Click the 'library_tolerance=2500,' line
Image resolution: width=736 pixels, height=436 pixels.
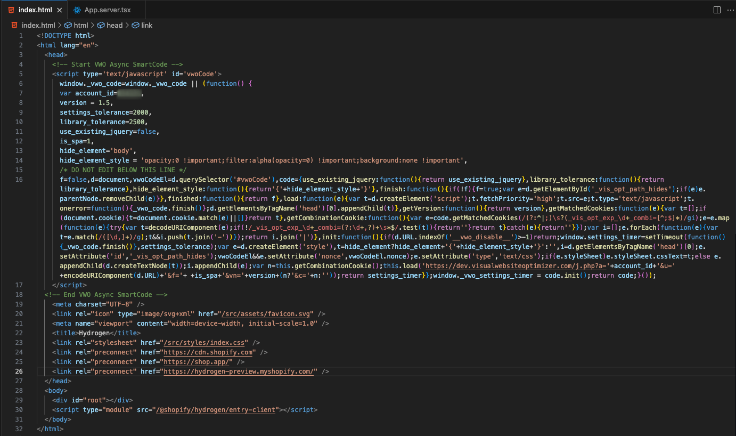click(x=104, y=122)
